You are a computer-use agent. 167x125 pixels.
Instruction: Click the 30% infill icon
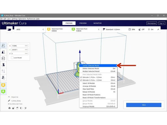129,30
